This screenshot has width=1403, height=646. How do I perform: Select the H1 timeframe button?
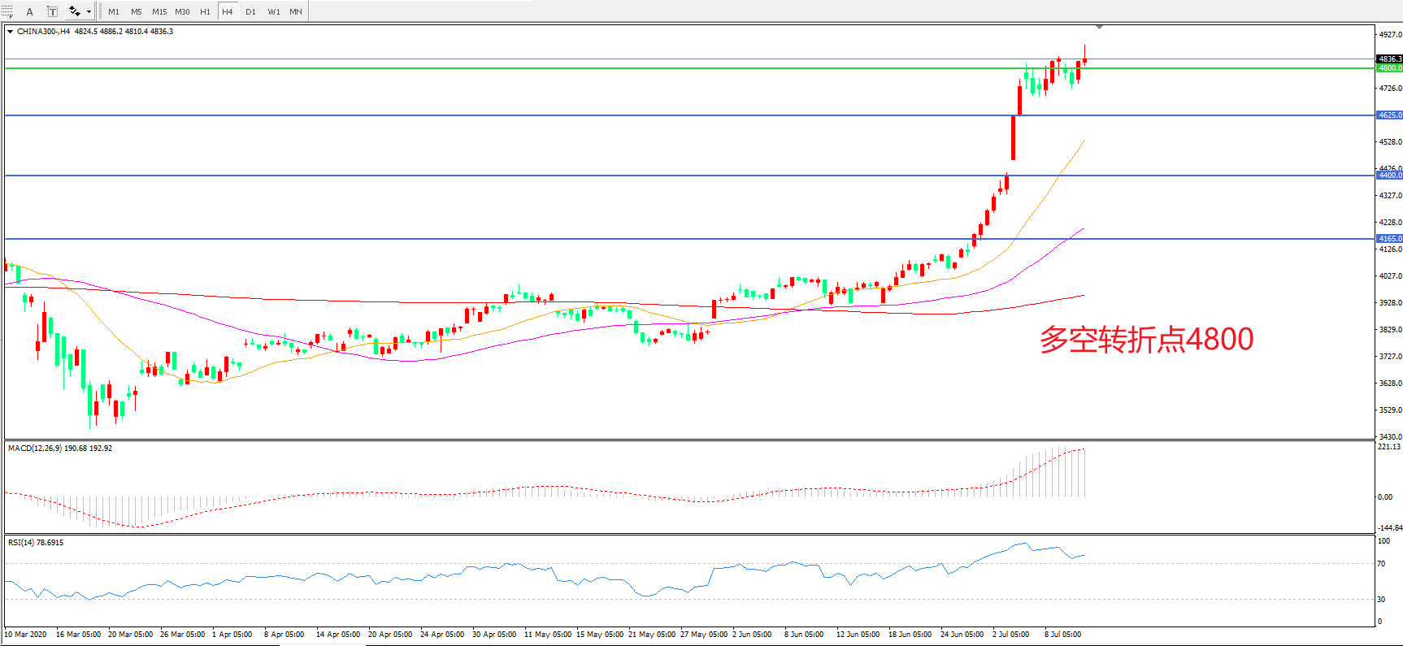[x=205, y=11]
